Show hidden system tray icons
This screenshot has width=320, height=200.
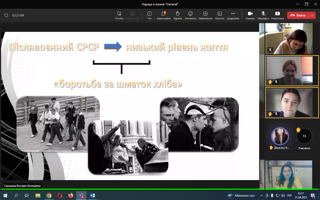(262, 196)
